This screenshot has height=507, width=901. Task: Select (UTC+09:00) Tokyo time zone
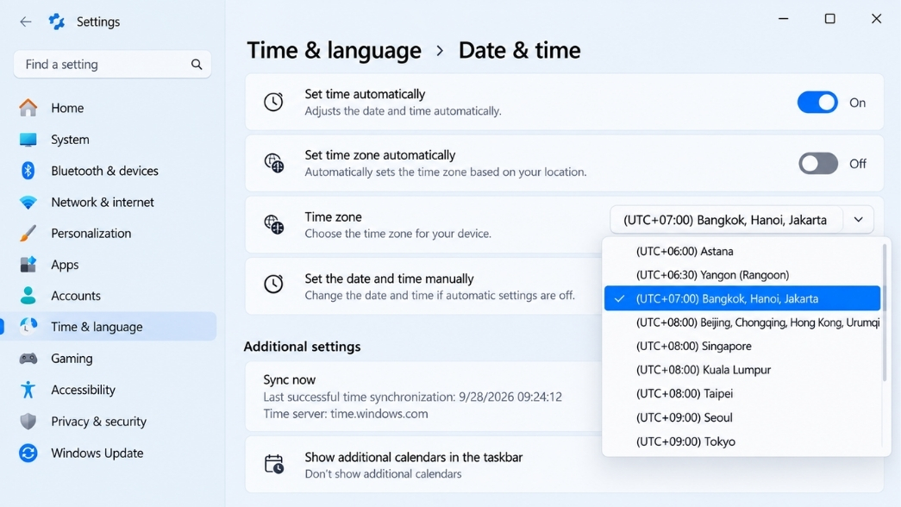tap(741, 441)
